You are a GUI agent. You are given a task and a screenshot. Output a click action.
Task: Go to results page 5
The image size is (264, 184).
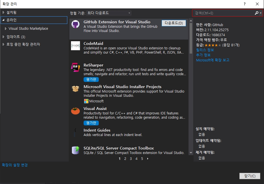click(142, 158)
